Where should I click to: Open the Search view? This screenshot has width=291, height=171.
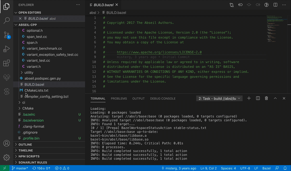[7, 20]
